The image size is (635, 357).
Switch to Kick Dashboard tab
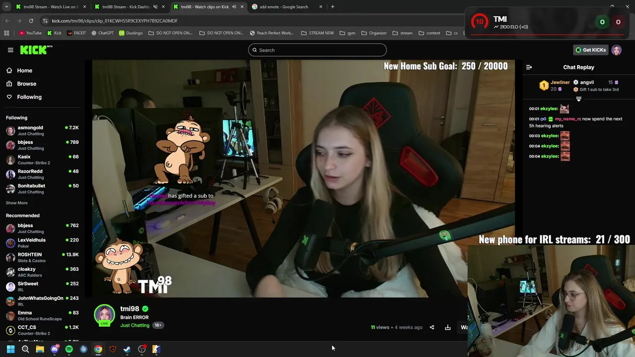click(125, 7)
